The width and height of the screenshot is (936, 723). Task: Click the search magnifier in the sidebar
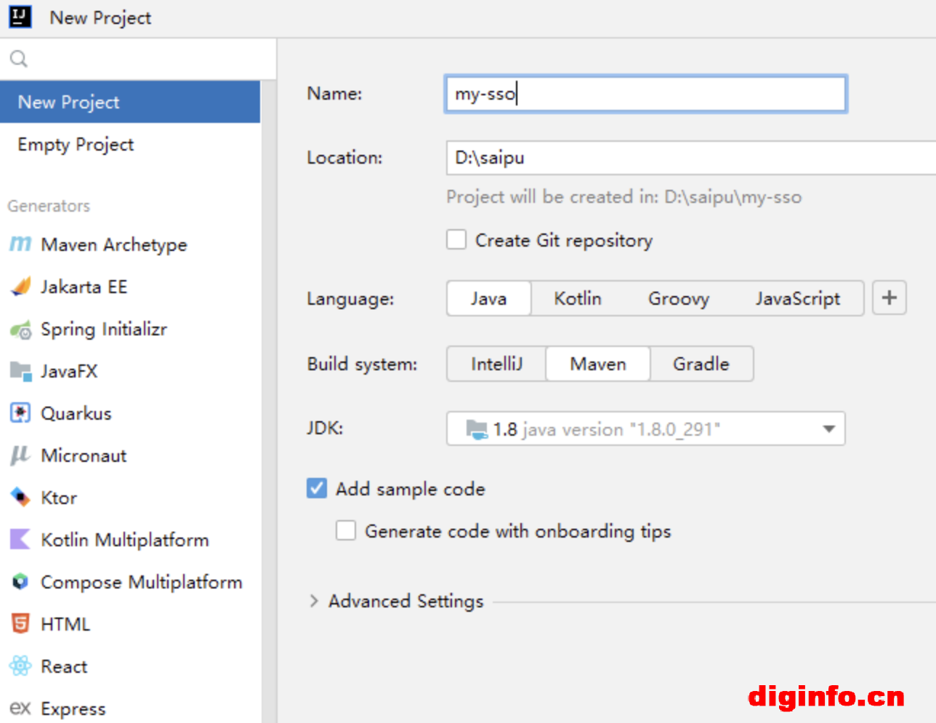19,59
